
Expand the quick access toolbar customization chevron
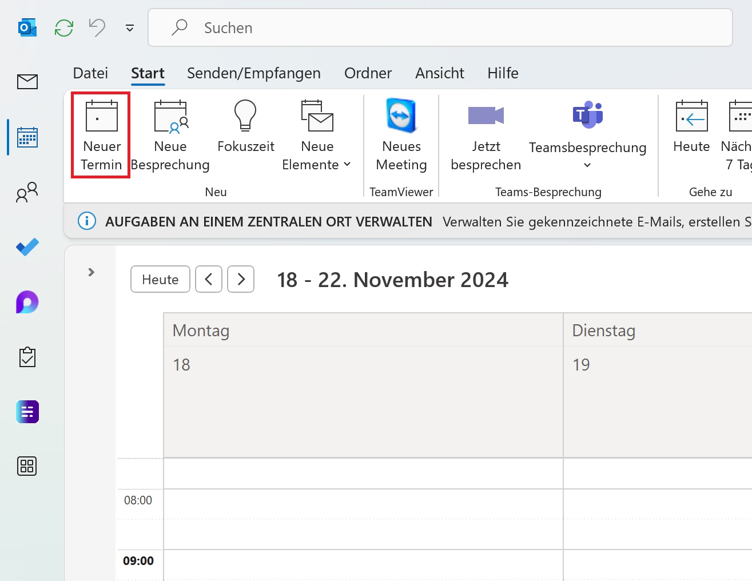tap(129, 27)
